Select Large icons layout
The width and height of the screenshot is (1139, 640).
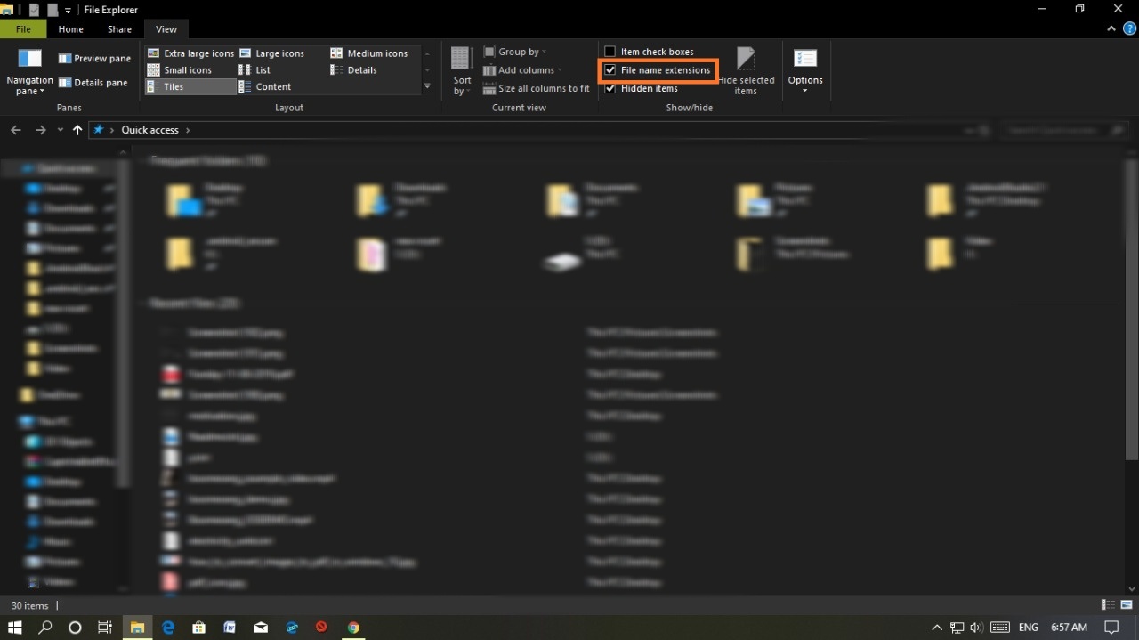[x=271, y=53]
